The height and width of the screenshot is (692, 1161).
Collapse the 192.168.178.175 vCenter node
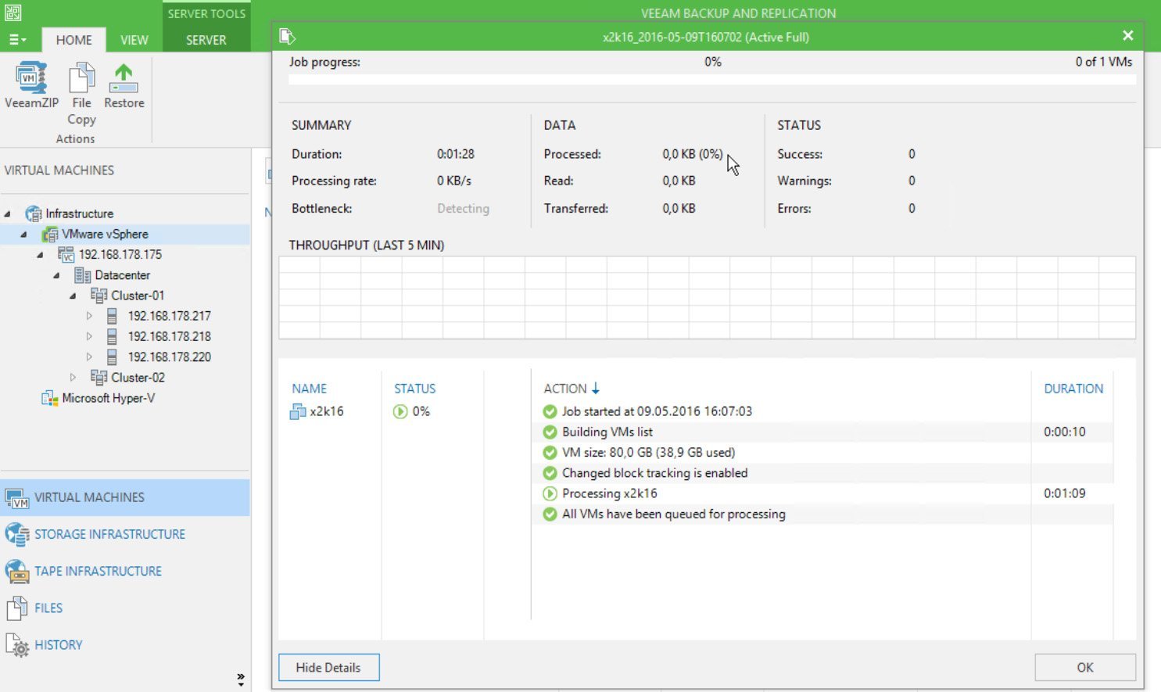coord(40,255)
